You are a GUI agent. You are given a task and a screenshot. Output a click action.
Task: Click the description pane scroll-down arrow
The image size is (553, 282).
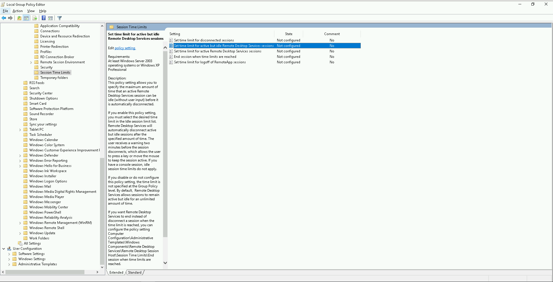[165, 263]
